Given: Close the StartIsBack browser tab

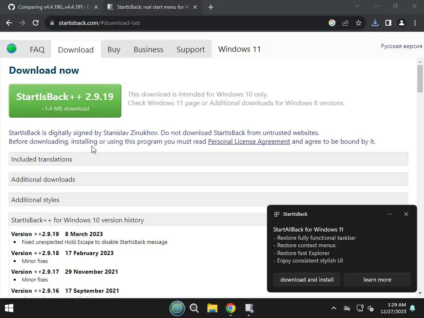Looking at the screenshot, I should 195,7.
